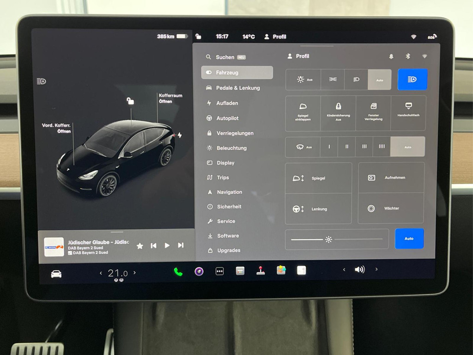473x355 pixels.
Task: Toggle Kindersicherung from Aus to on
Action: click(x=338, y=113)
